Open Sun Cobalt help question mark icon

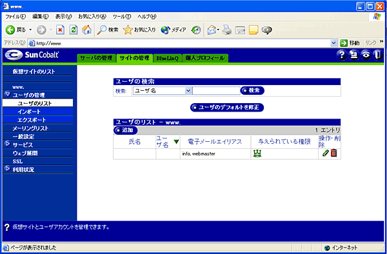(x=342, y=55)
